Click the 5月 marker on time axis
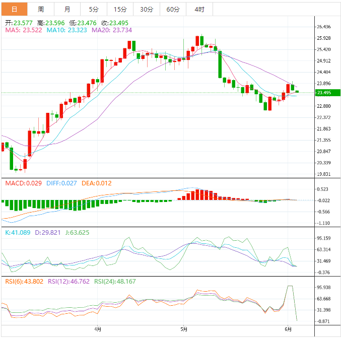Viewport: 341px width, 339px height. [x=184, y=329]
